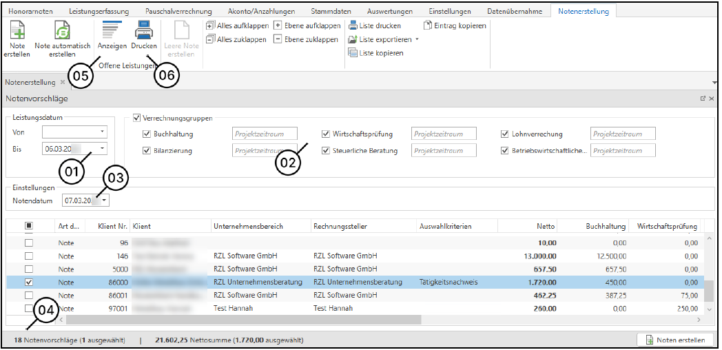Viewport: 722px width, 350px height.
Task: Print open services with Drucken icon
Action: point(145,32)
